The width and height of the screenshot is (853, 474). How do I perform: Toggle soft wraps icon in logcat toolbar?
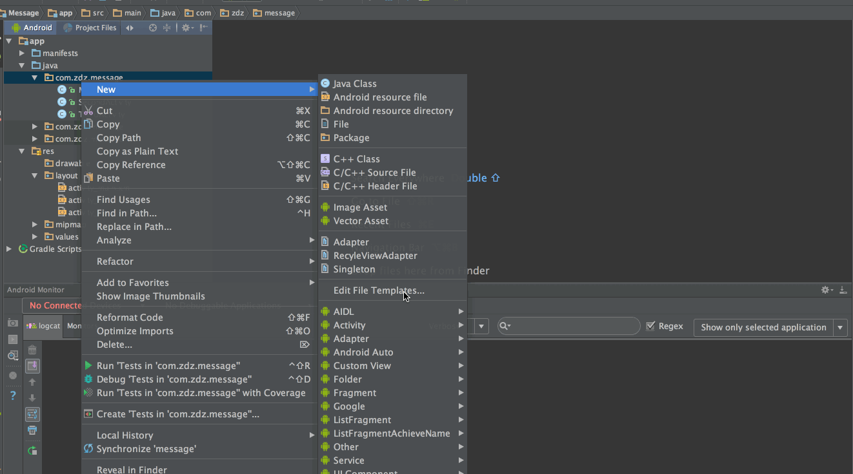click(32, 414)
